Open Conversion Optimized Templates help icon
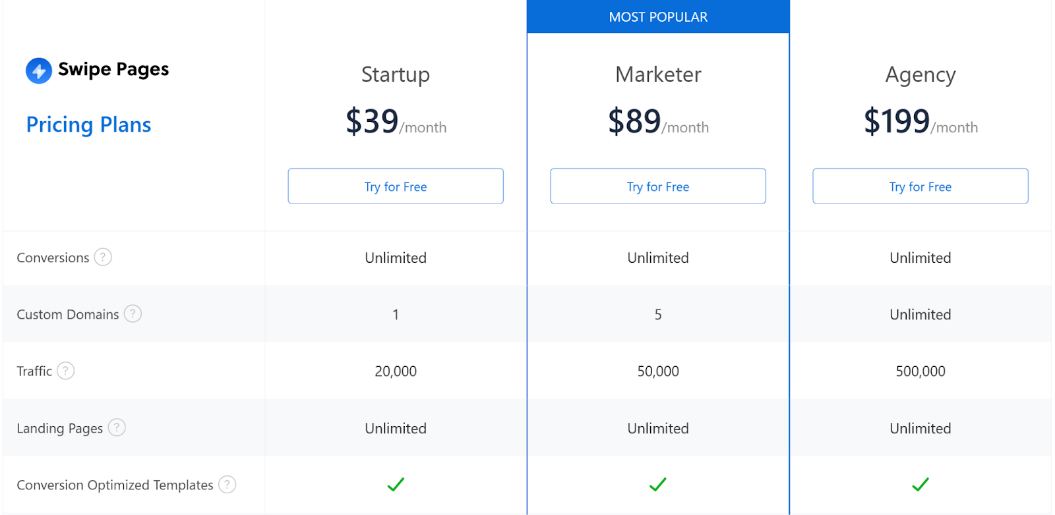1055x515 pixels. [x=227, y=485]
